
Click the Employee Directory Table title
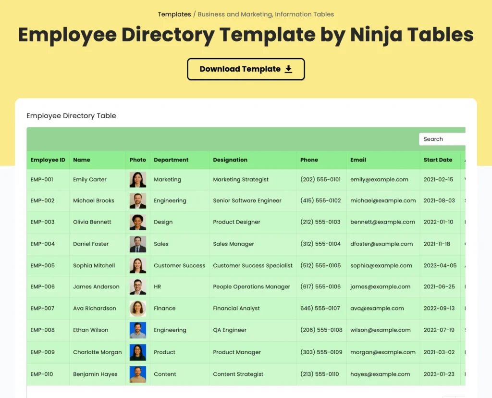(x=71, y=116)
